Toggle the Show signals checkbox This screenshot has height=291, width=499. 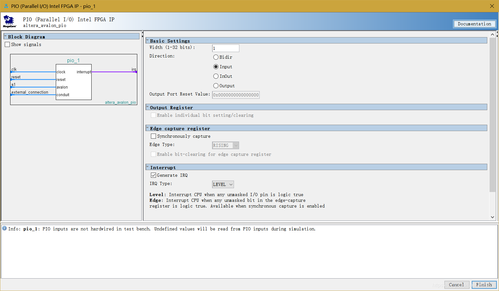click(x=7, y=44)
